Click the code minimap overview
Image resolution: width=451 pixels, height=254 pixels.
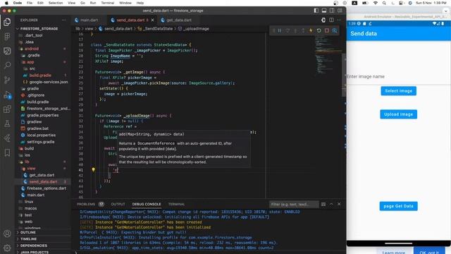pos(328,55)
